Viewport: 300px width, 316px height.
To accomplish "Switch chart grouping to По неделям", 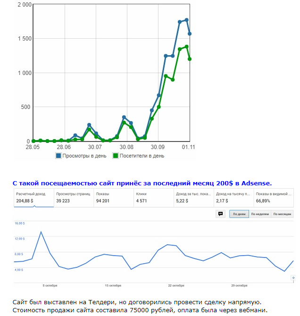I will pos(260,214).
